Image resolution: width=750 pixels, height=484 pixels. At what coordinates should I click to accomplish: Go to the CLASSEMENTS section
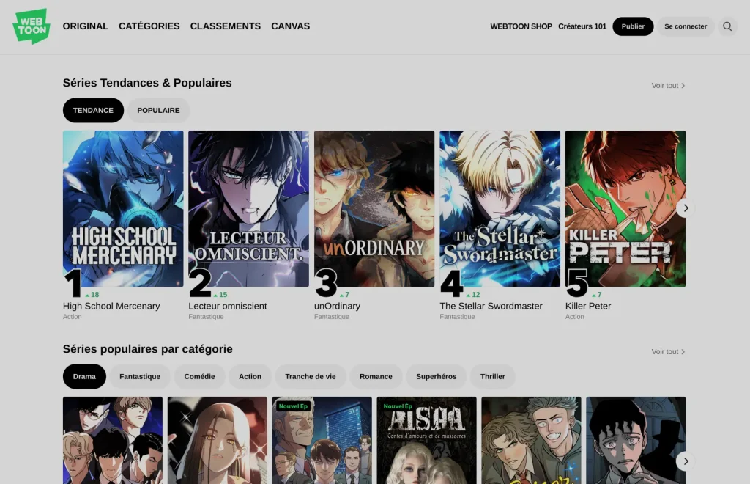[x=226, y=26]
